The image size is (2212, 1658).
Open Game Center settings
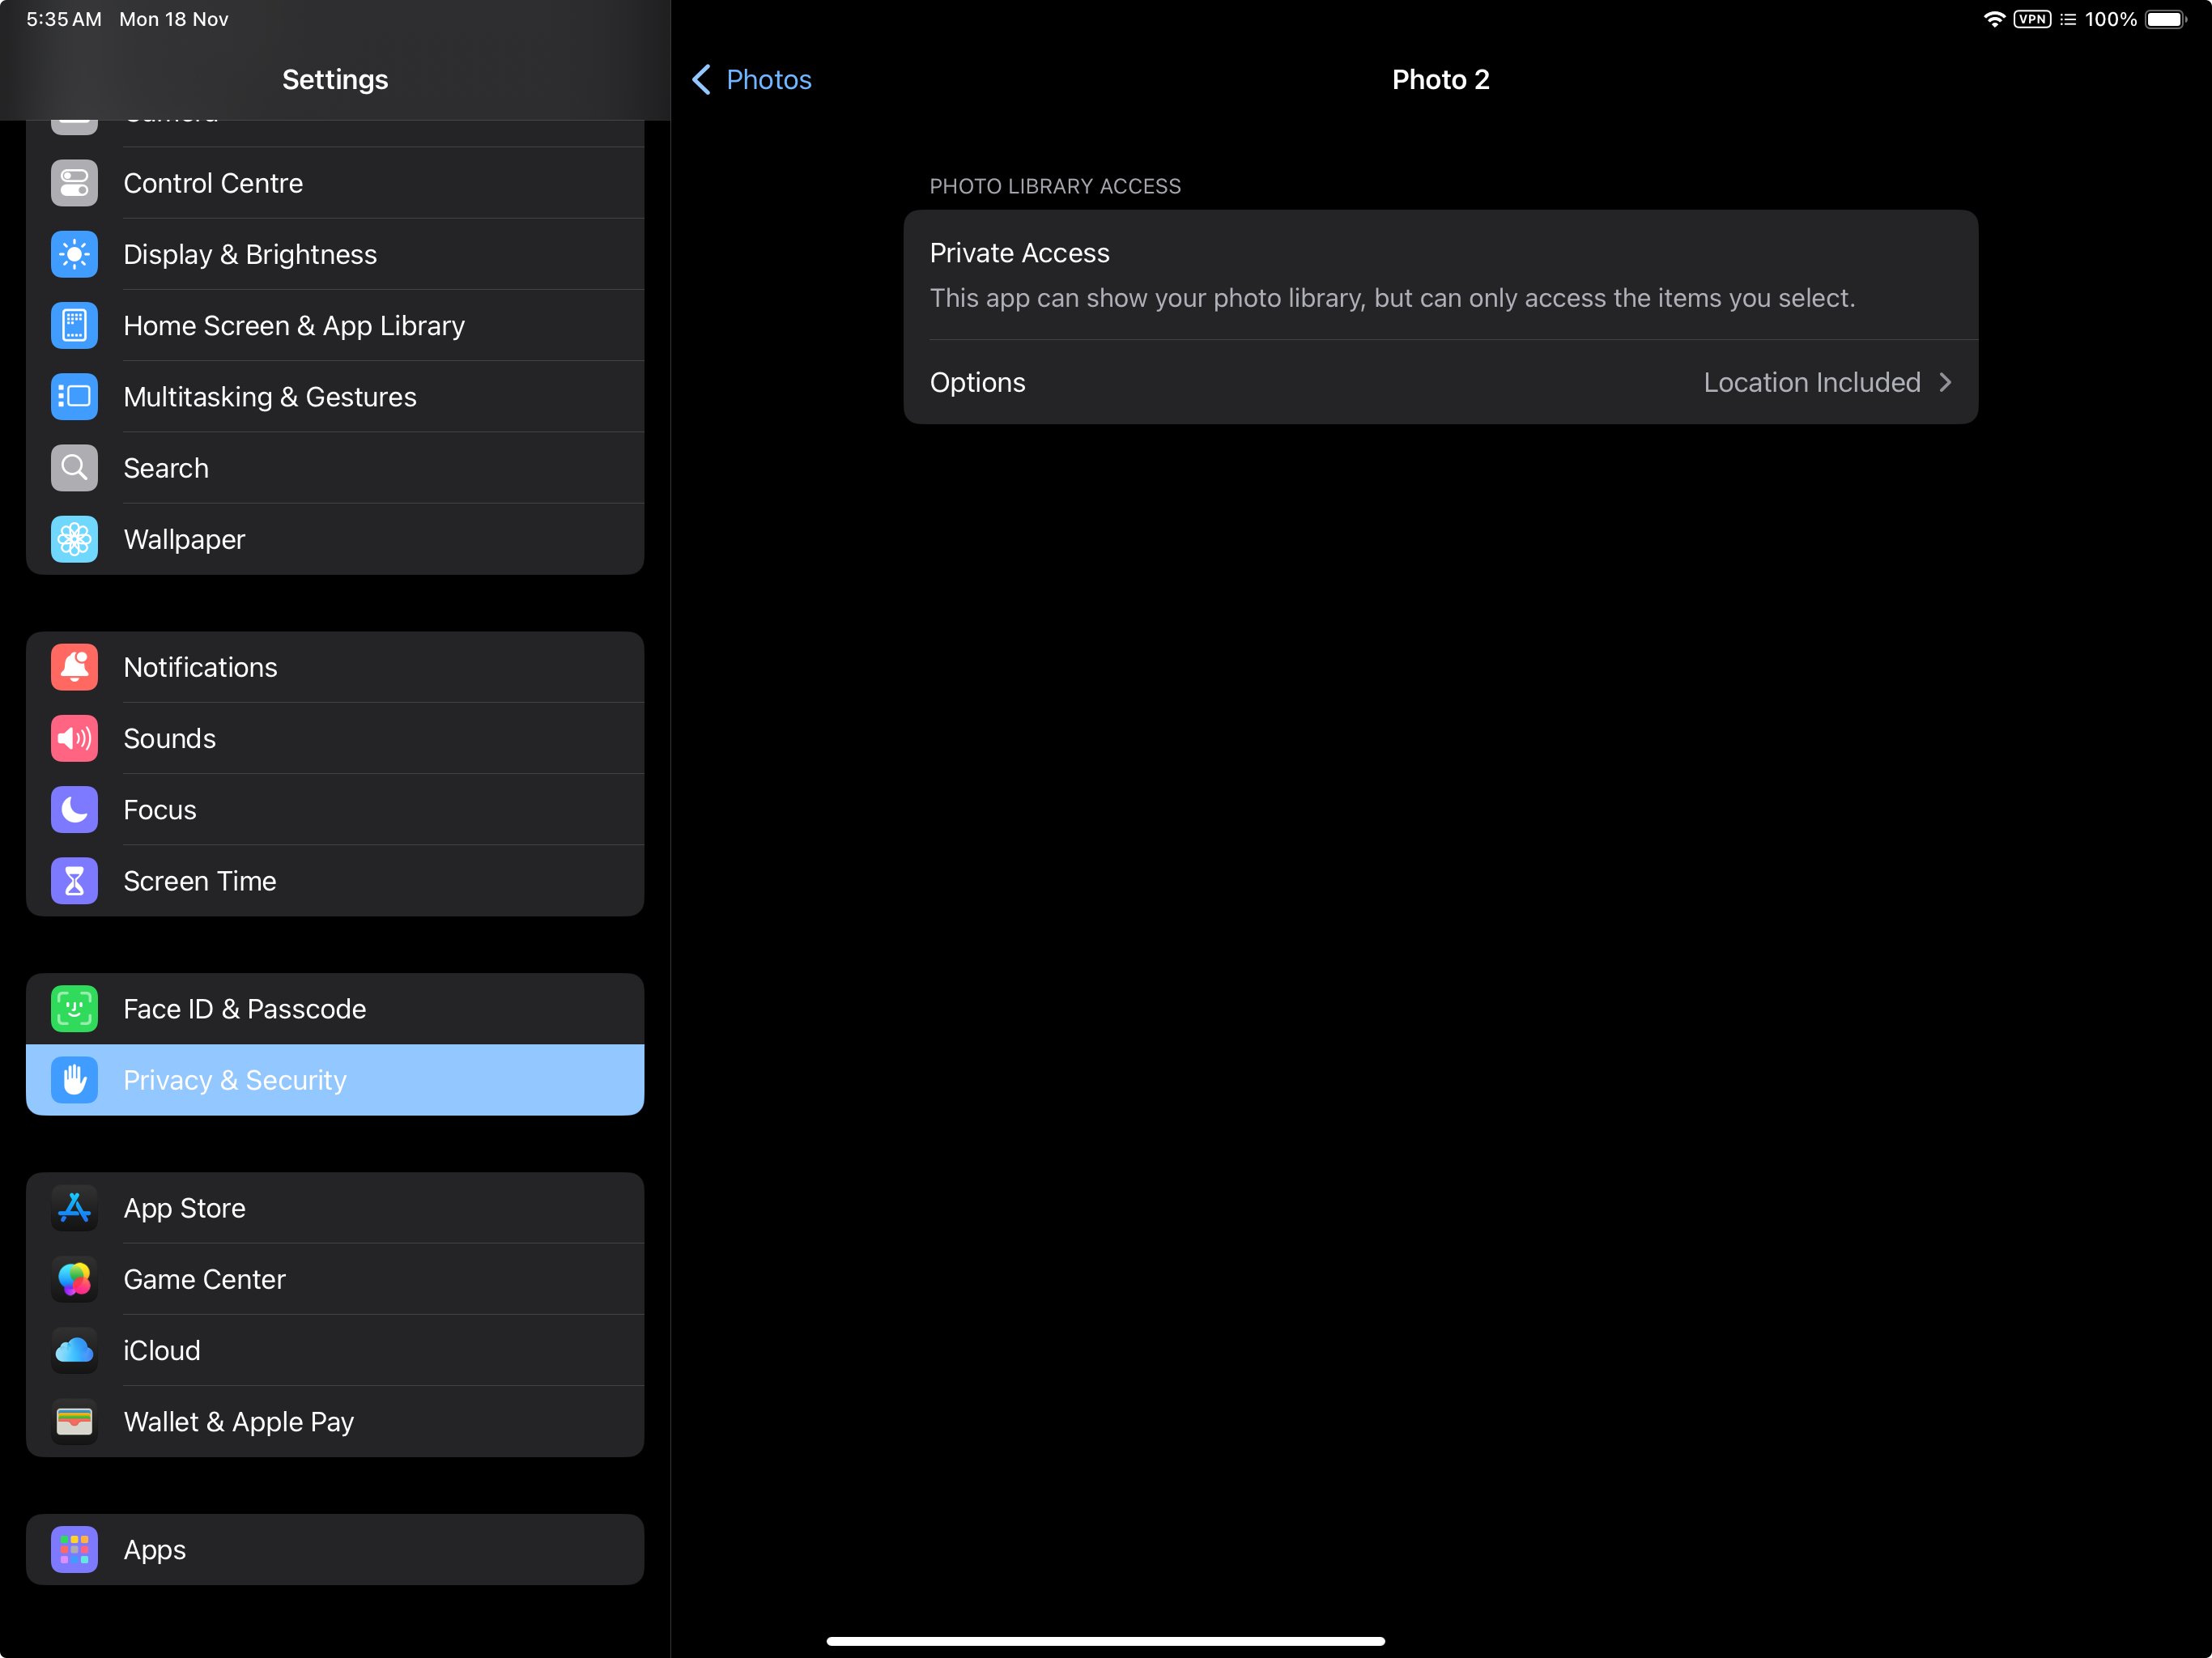[x=335, y=1279]
